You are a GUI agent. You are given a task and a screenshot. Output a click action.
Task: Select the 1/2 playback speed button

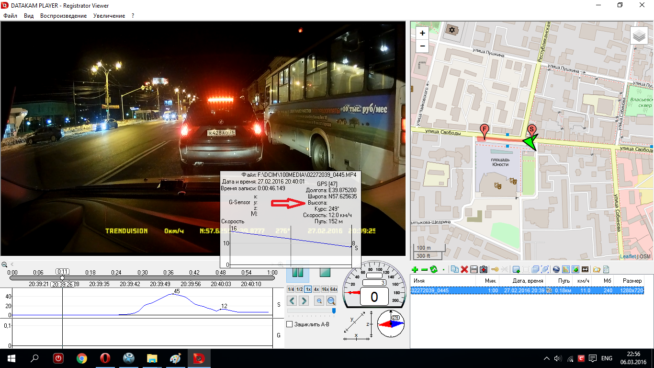pos(299,289)
